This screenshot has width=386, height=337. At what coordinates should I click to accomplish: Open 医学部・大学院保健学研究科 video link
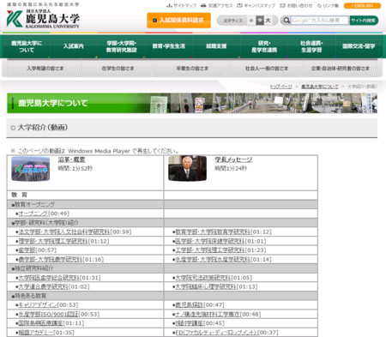tap(209, 241)
